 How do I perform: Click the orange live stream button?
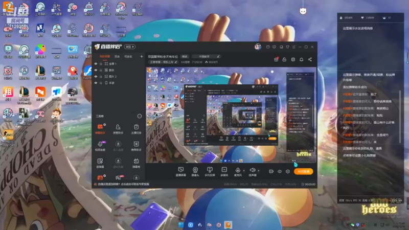point(303,171)
